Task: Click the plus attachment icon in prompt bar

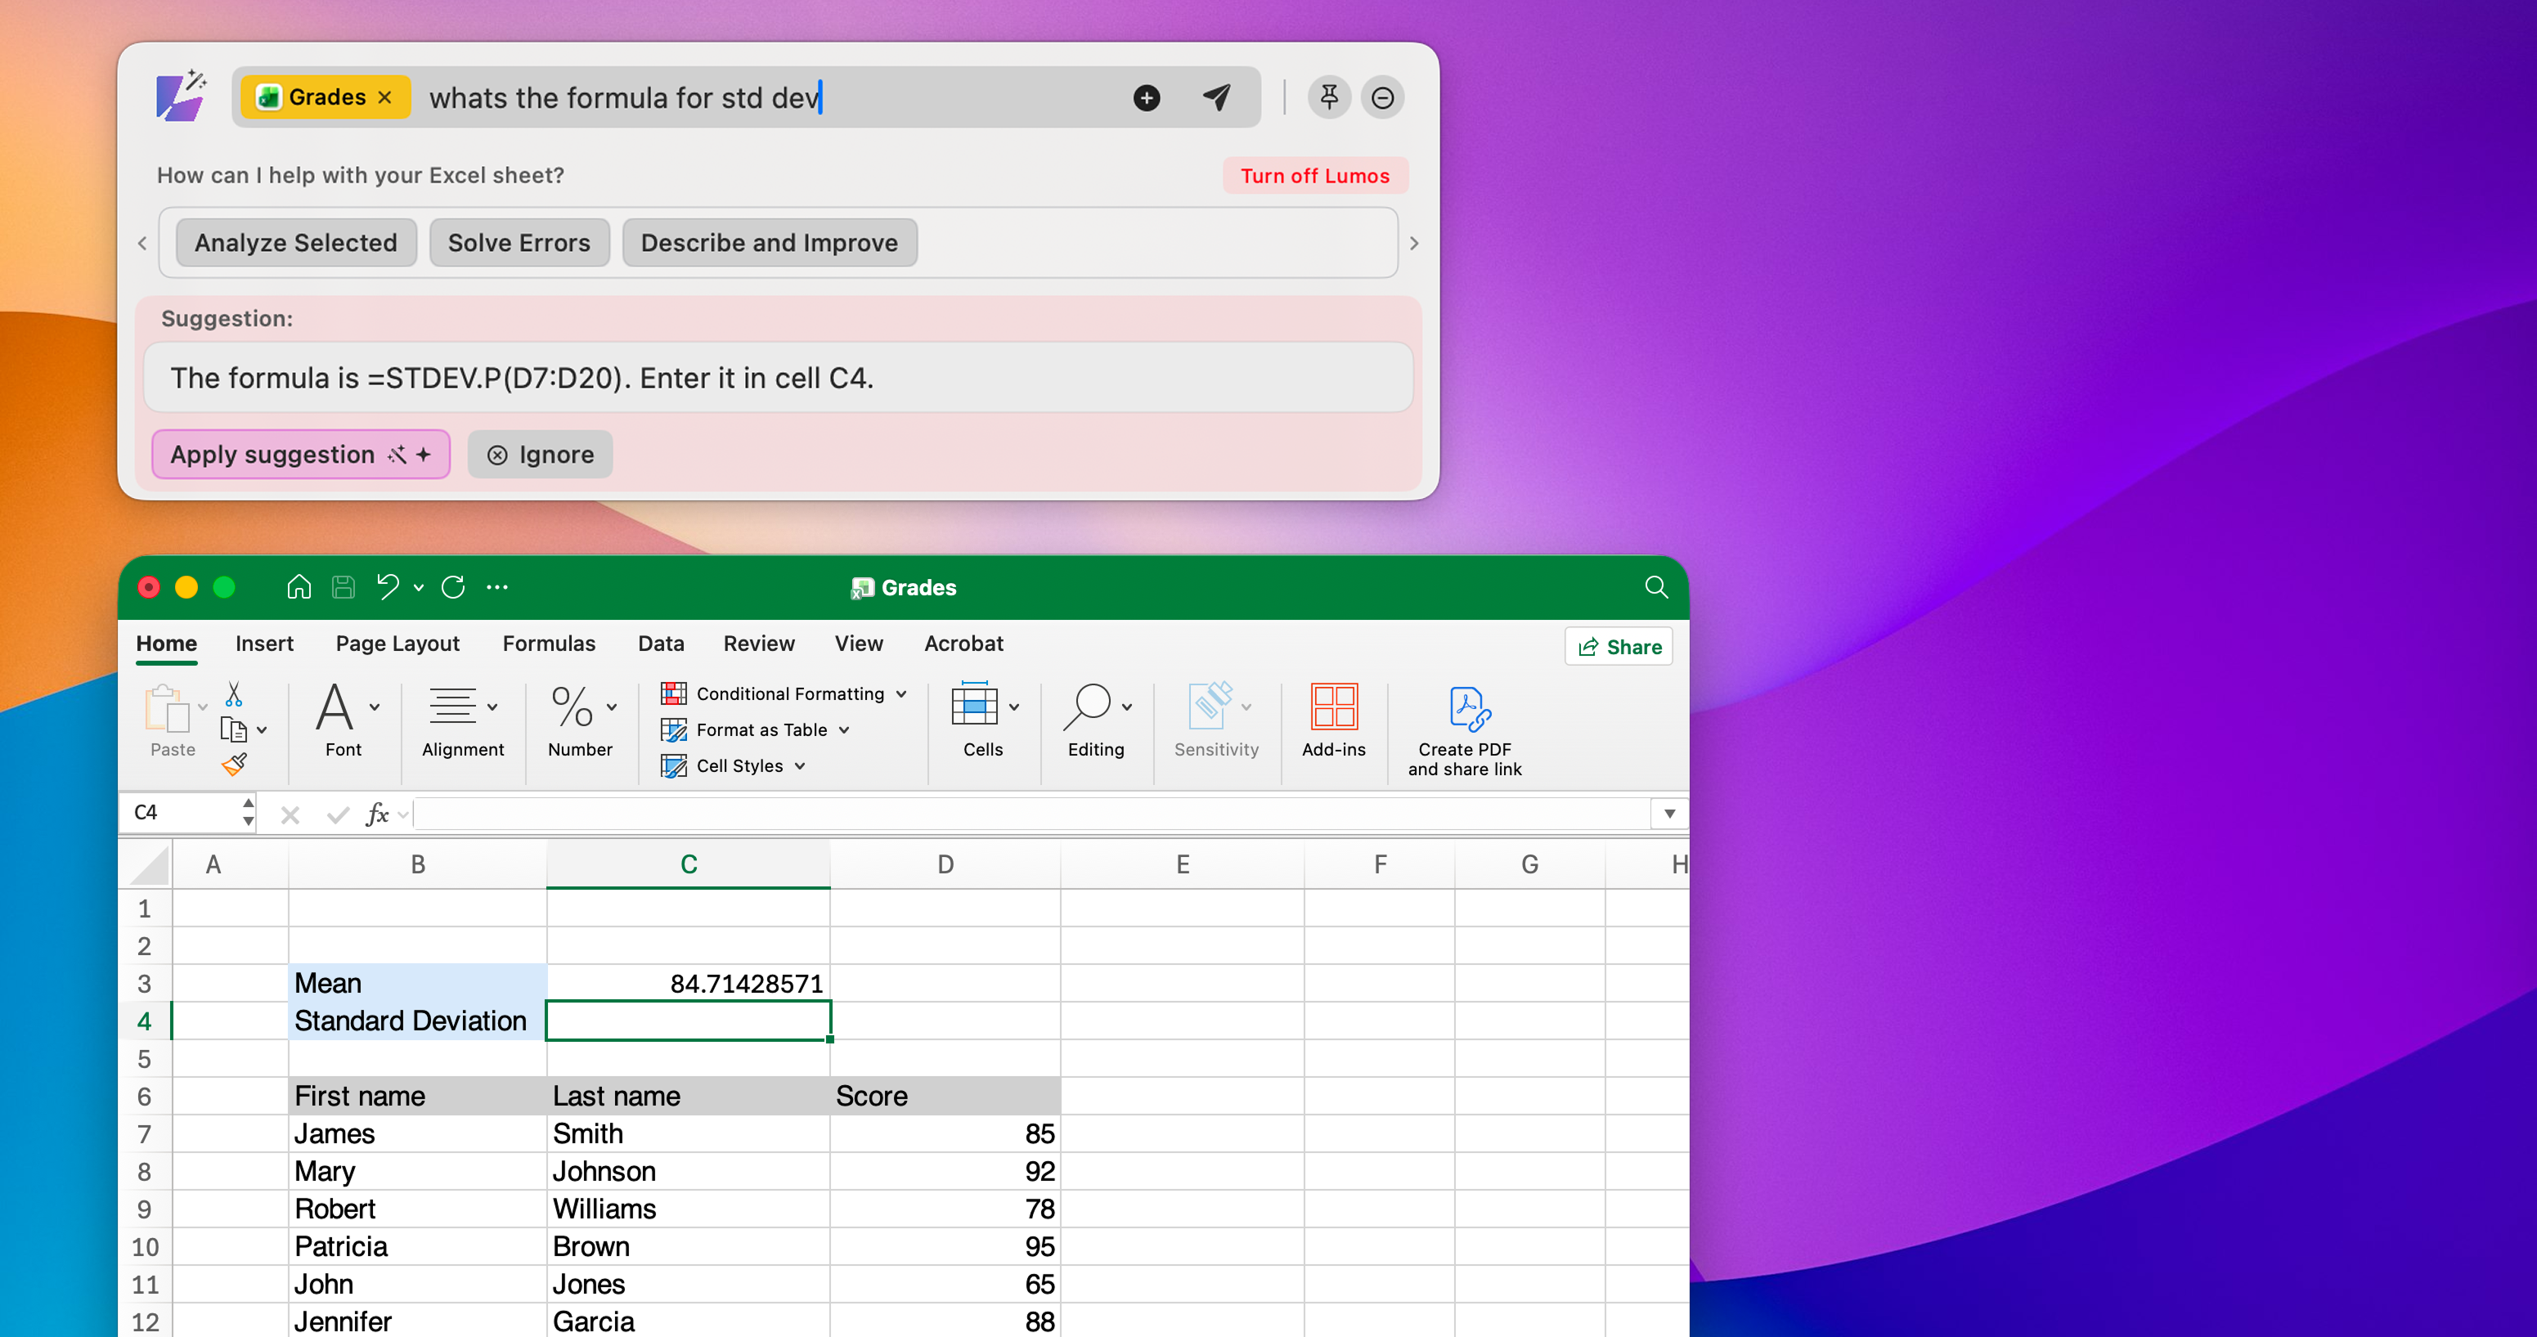Action: click(x=1147, y=97)
